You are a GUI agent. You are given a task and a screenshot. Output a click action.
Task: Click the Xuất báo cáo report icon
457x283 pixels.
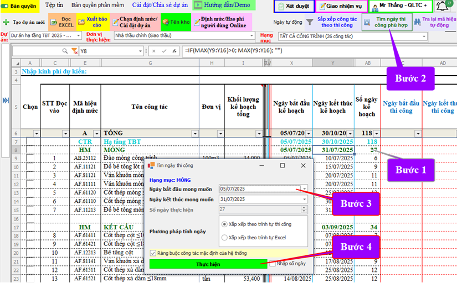(82, 22)
